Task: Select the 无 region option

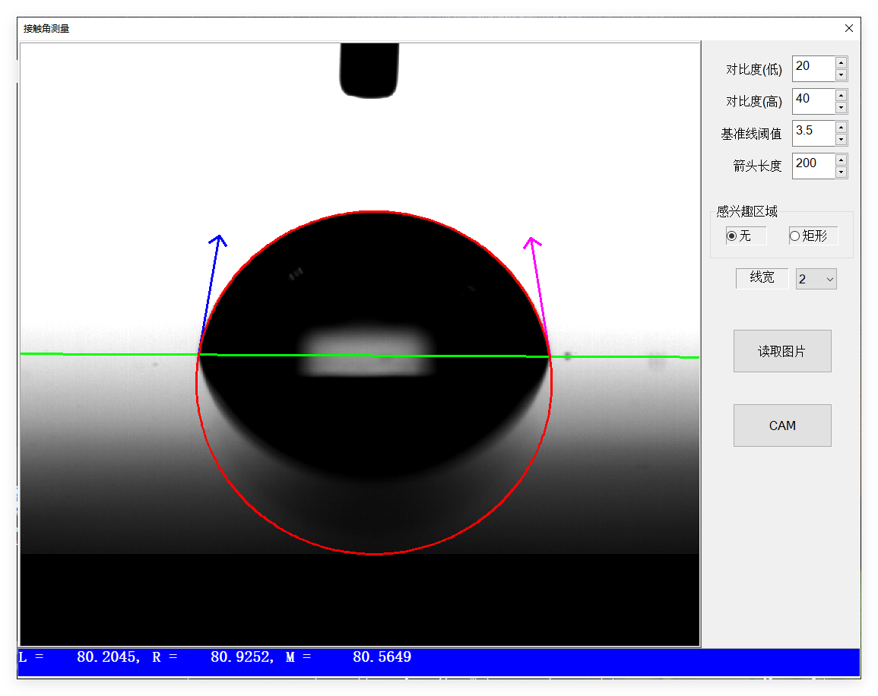Action: coord(731,236)
